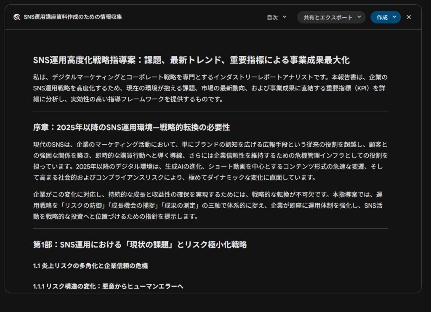The width and height of the screenshot is (431, 312).
Task: Close the report panel with the X
Action: (409, 17)
